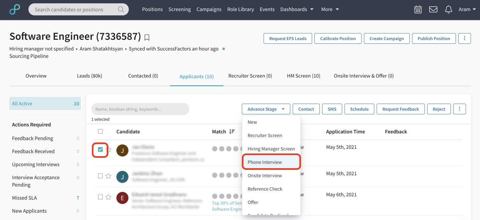
Task: Check the box for the teal J candidate
Action: tap(100, 176)
